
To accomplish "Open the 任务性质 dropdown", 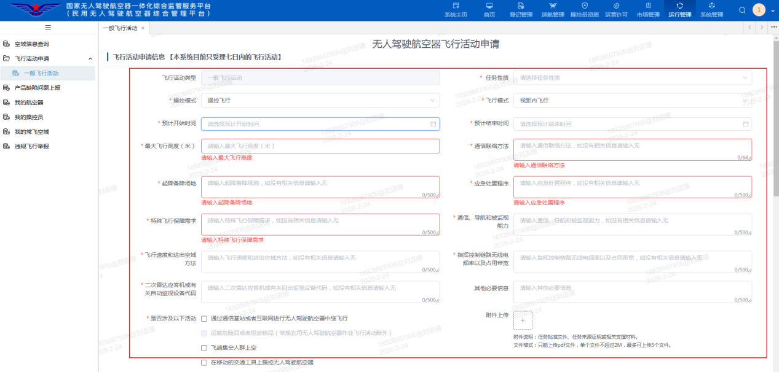I will click(632, 78).
